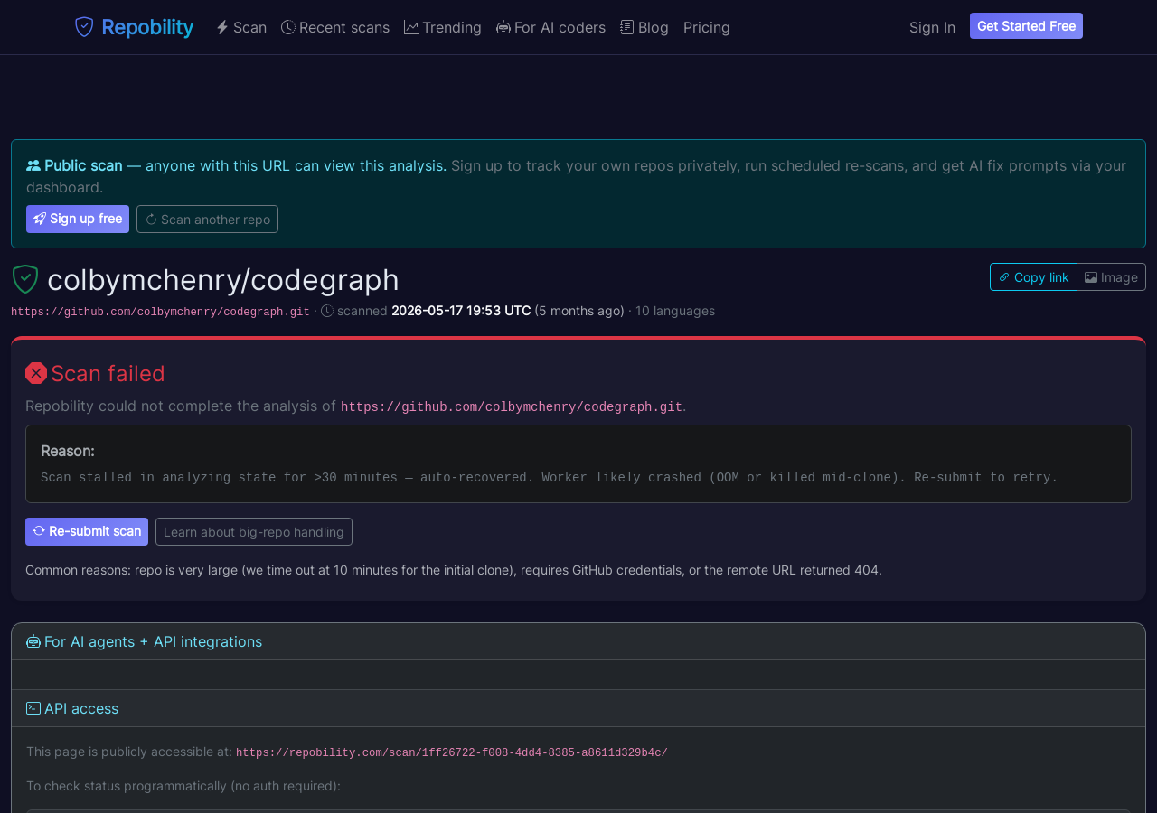
Task: Open Learn about big-repo handling
Action: click(x=254, y=531)
